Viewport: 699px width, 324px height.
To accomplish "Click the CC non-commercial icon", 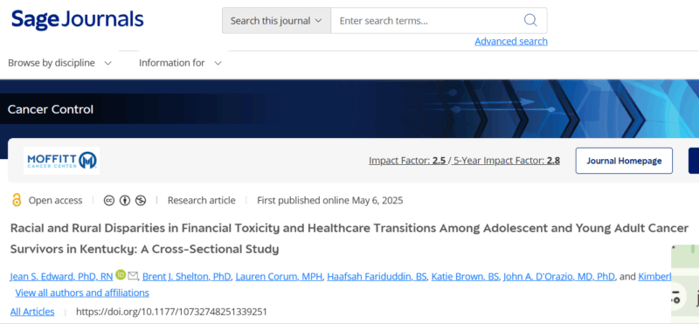I will [x=141, y=201].
